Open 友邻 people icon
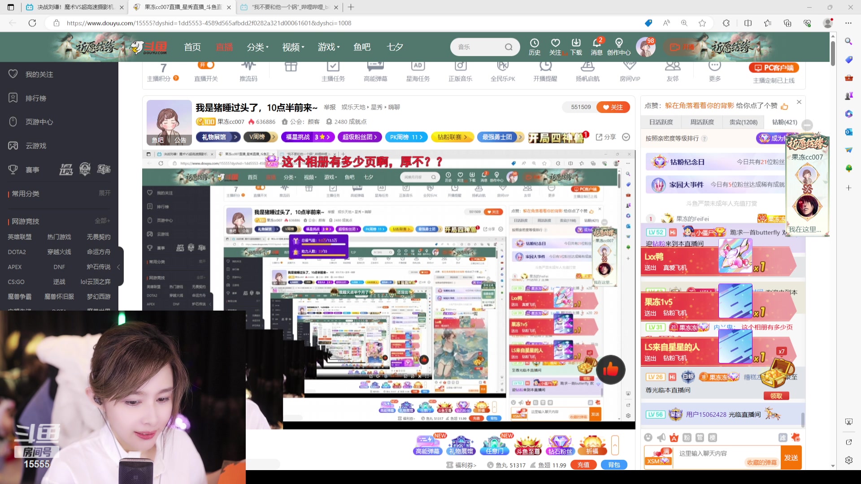 [673, 72]
